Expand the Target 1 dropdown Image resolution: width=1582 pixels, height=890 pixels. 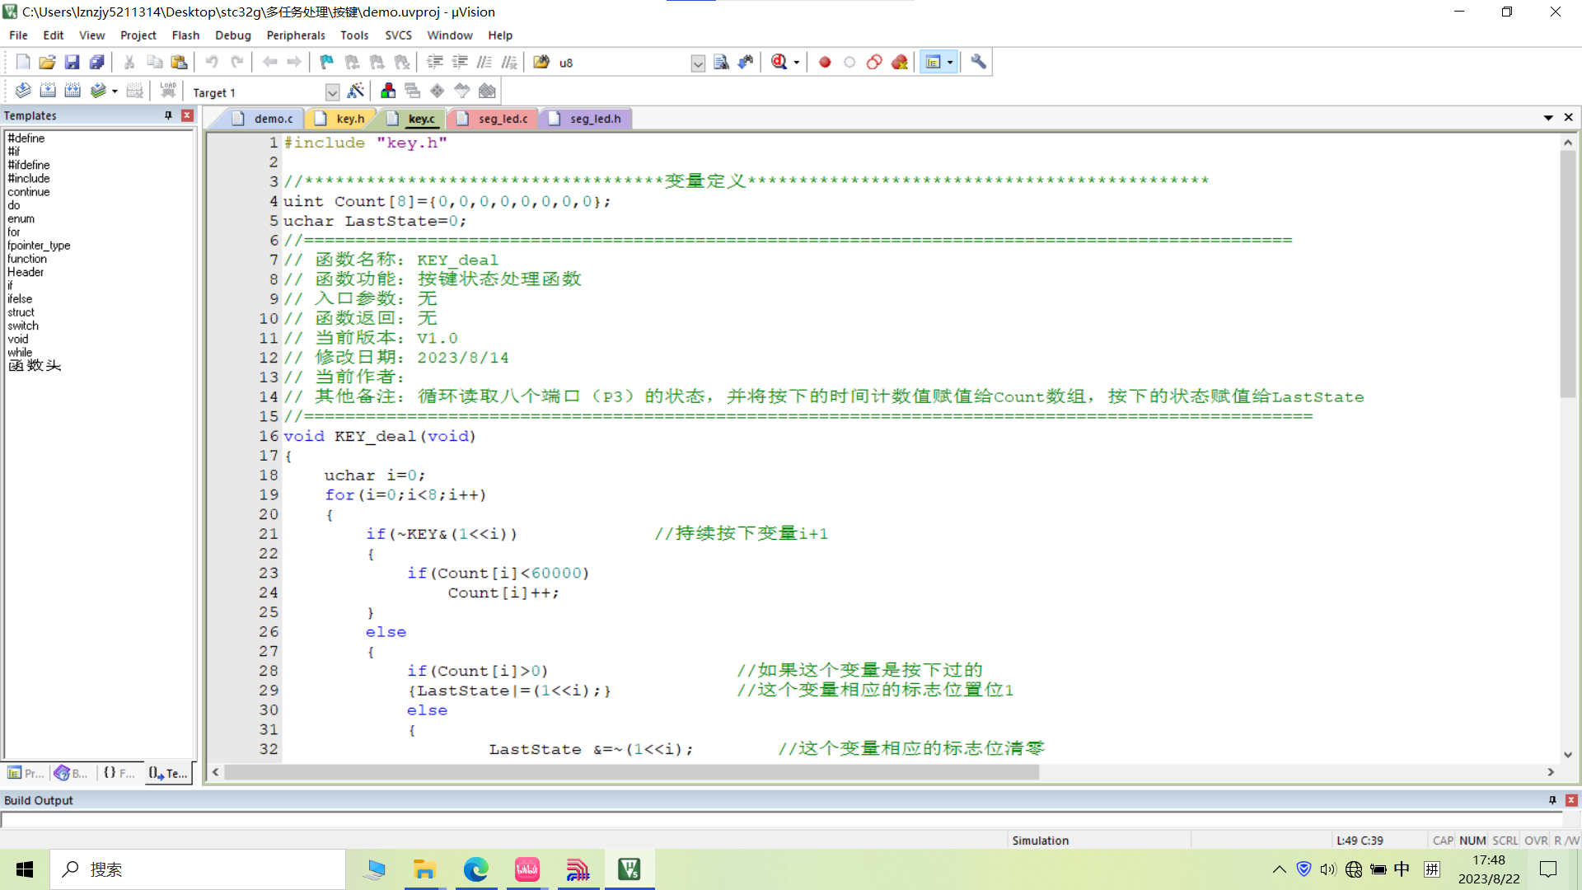click(332, 92)
